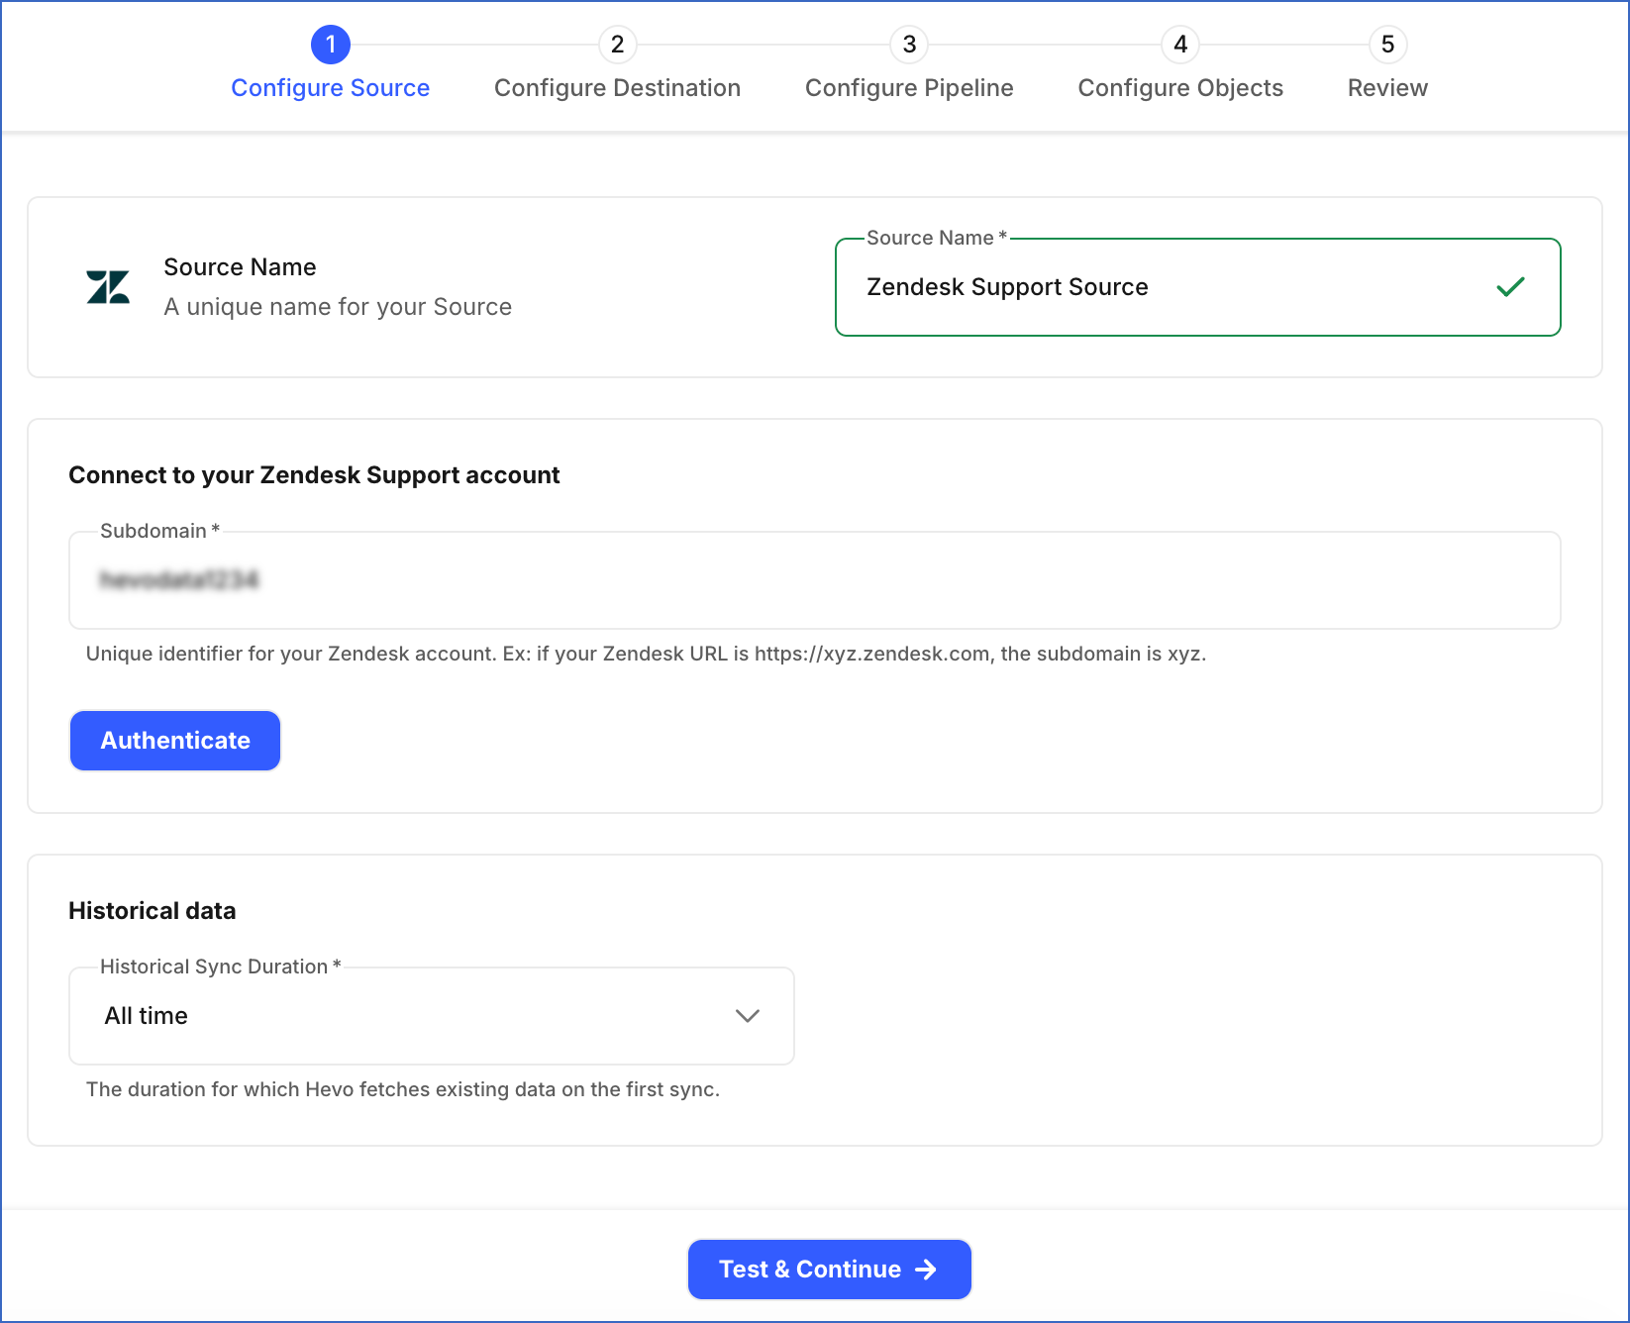
Task: Click the Subdomain help text about Zendesk URL
Action: (646, 654)
